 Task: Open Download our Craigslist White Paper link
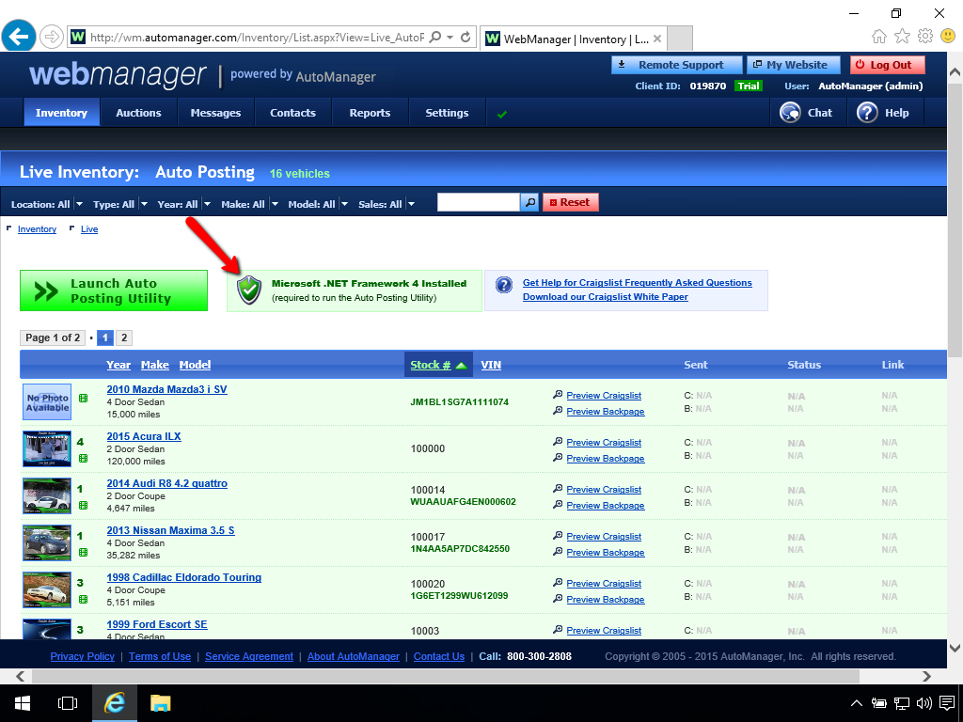pyautogui.click(x=605, y=296)
